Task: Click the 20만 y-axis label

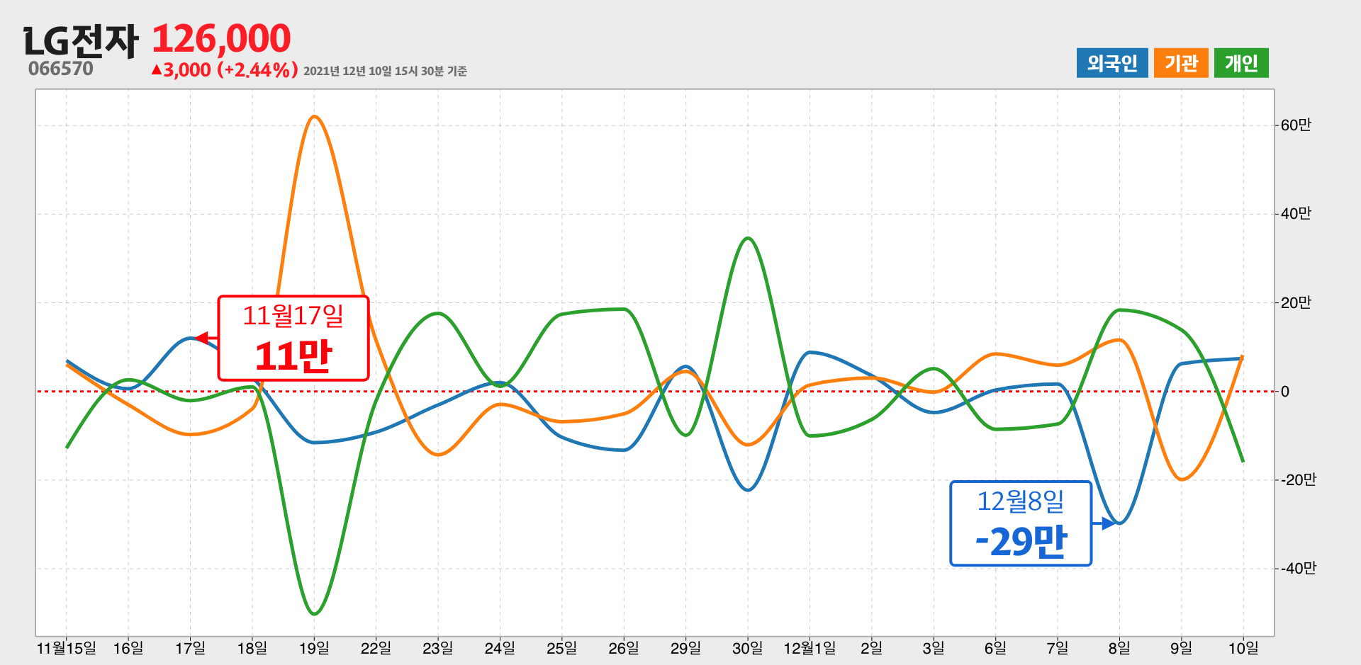Action: (x=1296, y=303)
